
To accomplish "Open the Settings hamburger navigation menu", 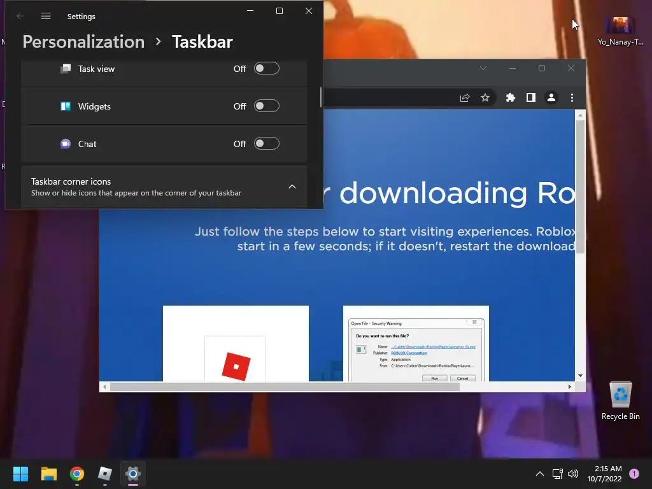I will [46, 16].
